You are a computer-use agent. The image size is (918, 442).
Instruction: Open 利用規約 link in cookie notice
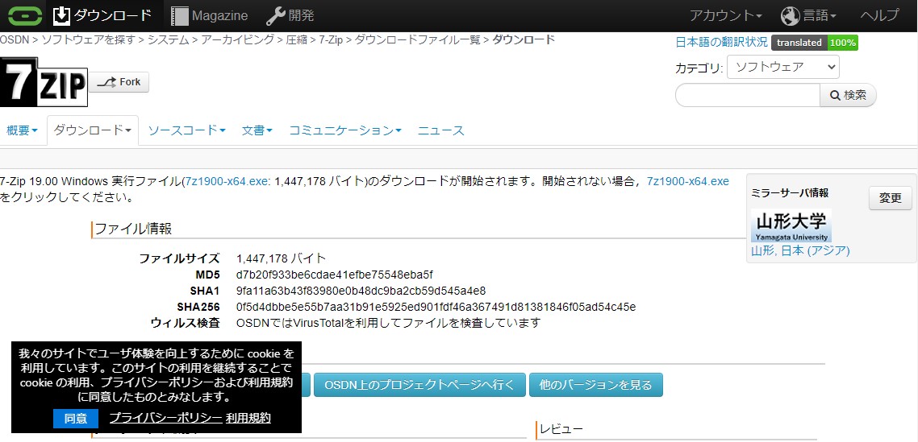[248, 417]
